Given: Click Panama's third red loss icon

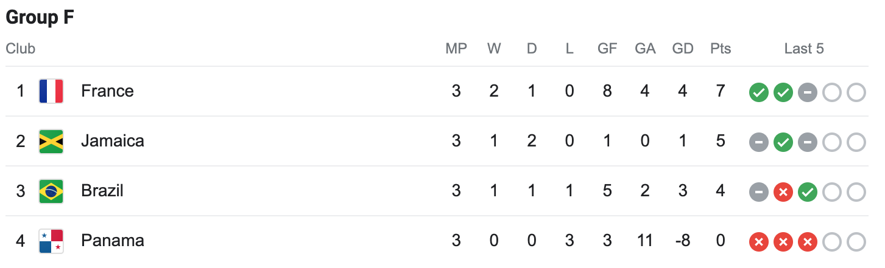Looking at the screenshot, I should coord(807,242).
